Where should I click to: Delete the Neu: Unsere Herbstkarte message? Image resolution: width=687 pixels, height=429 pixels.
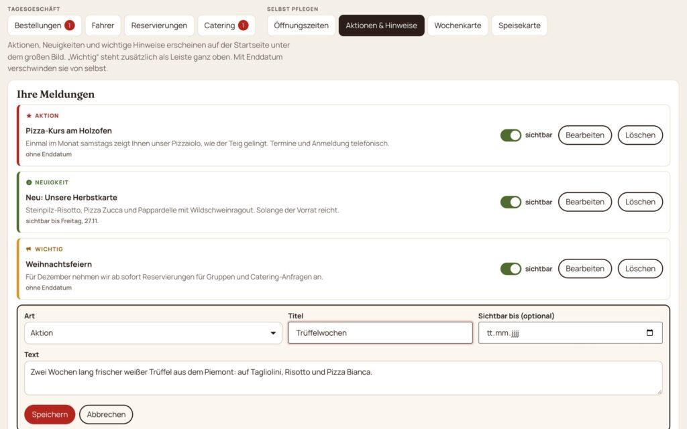640,202
